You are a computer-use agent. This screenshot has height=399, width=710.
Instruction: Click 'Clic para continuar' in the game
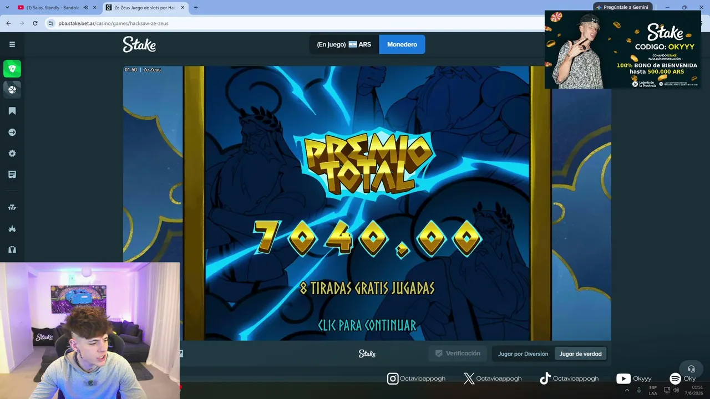click(367, 325)
